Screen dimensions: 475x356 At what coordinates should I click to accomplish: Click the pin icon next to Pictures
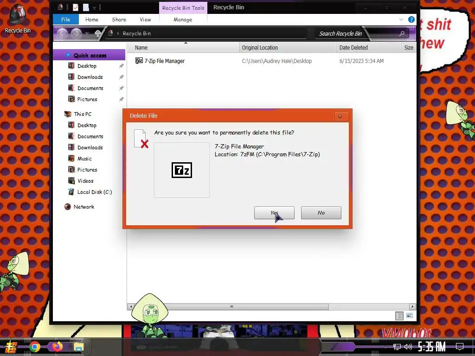[x=121, y=99]
